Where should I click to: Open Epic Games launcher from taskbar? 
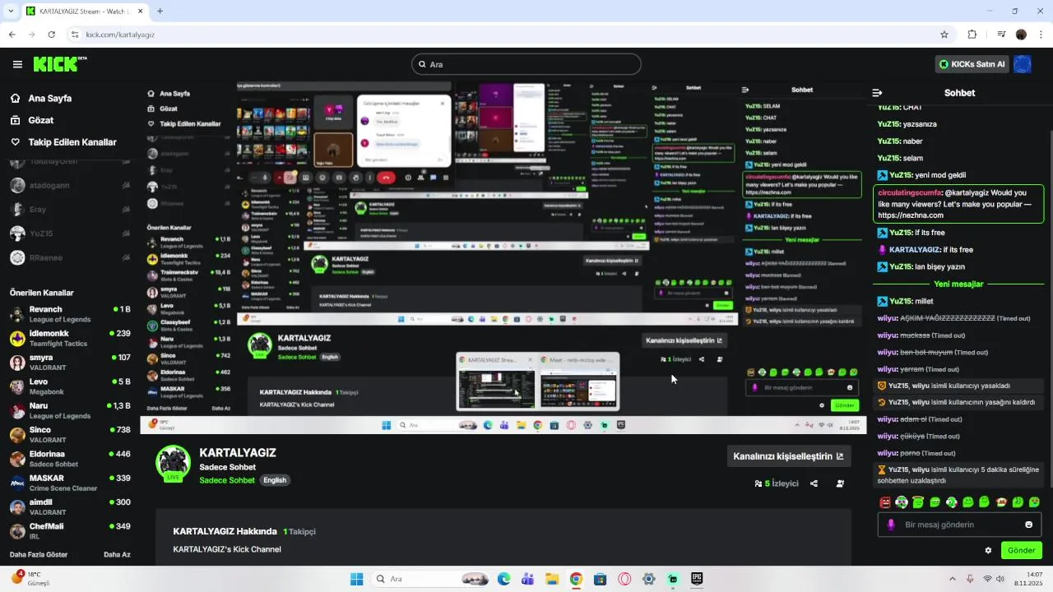click(698, 579)
